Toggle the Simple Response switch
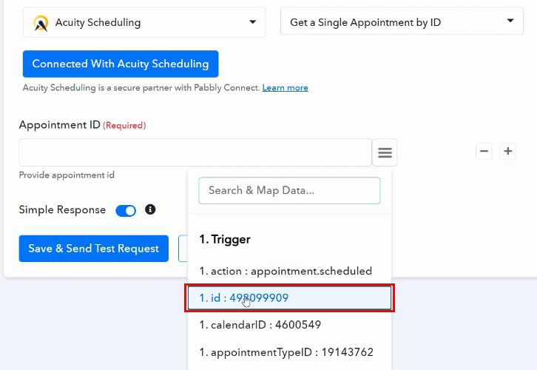This screenshot has width=537, height=370. [126, 211]
